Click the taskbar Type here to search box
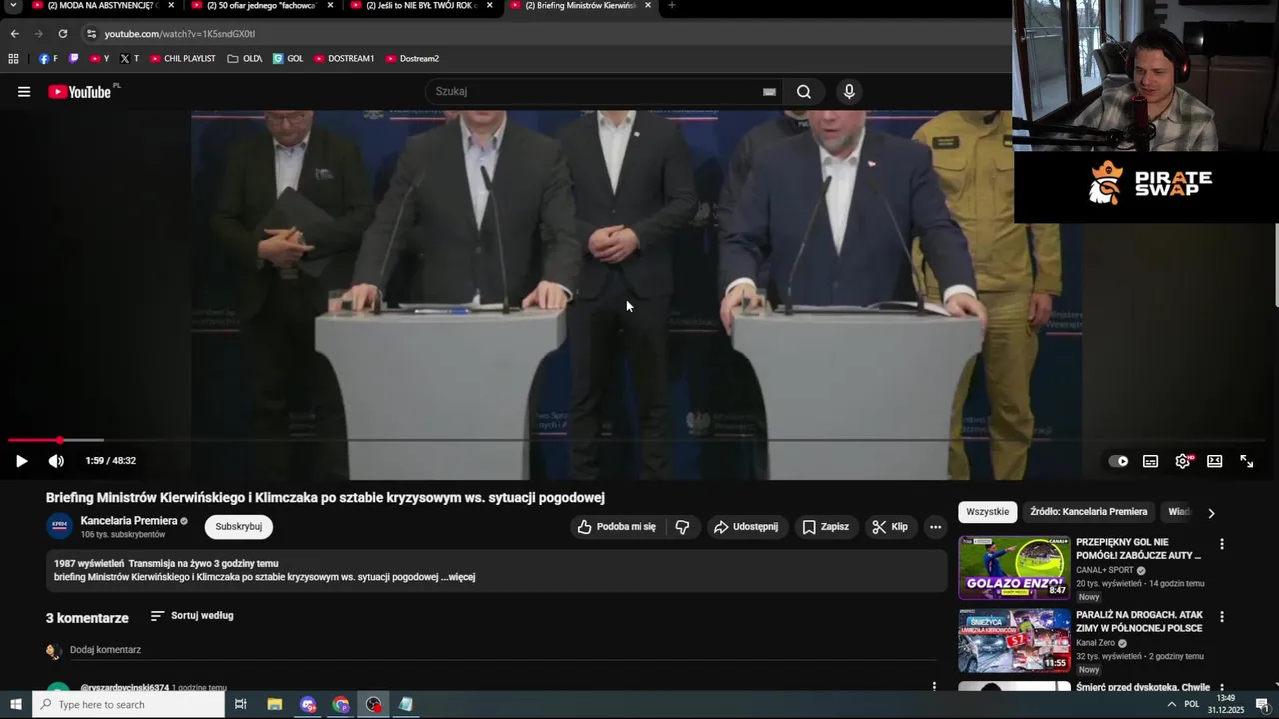This screenshot has height=719, width=1279. click(x=128, y=705)
